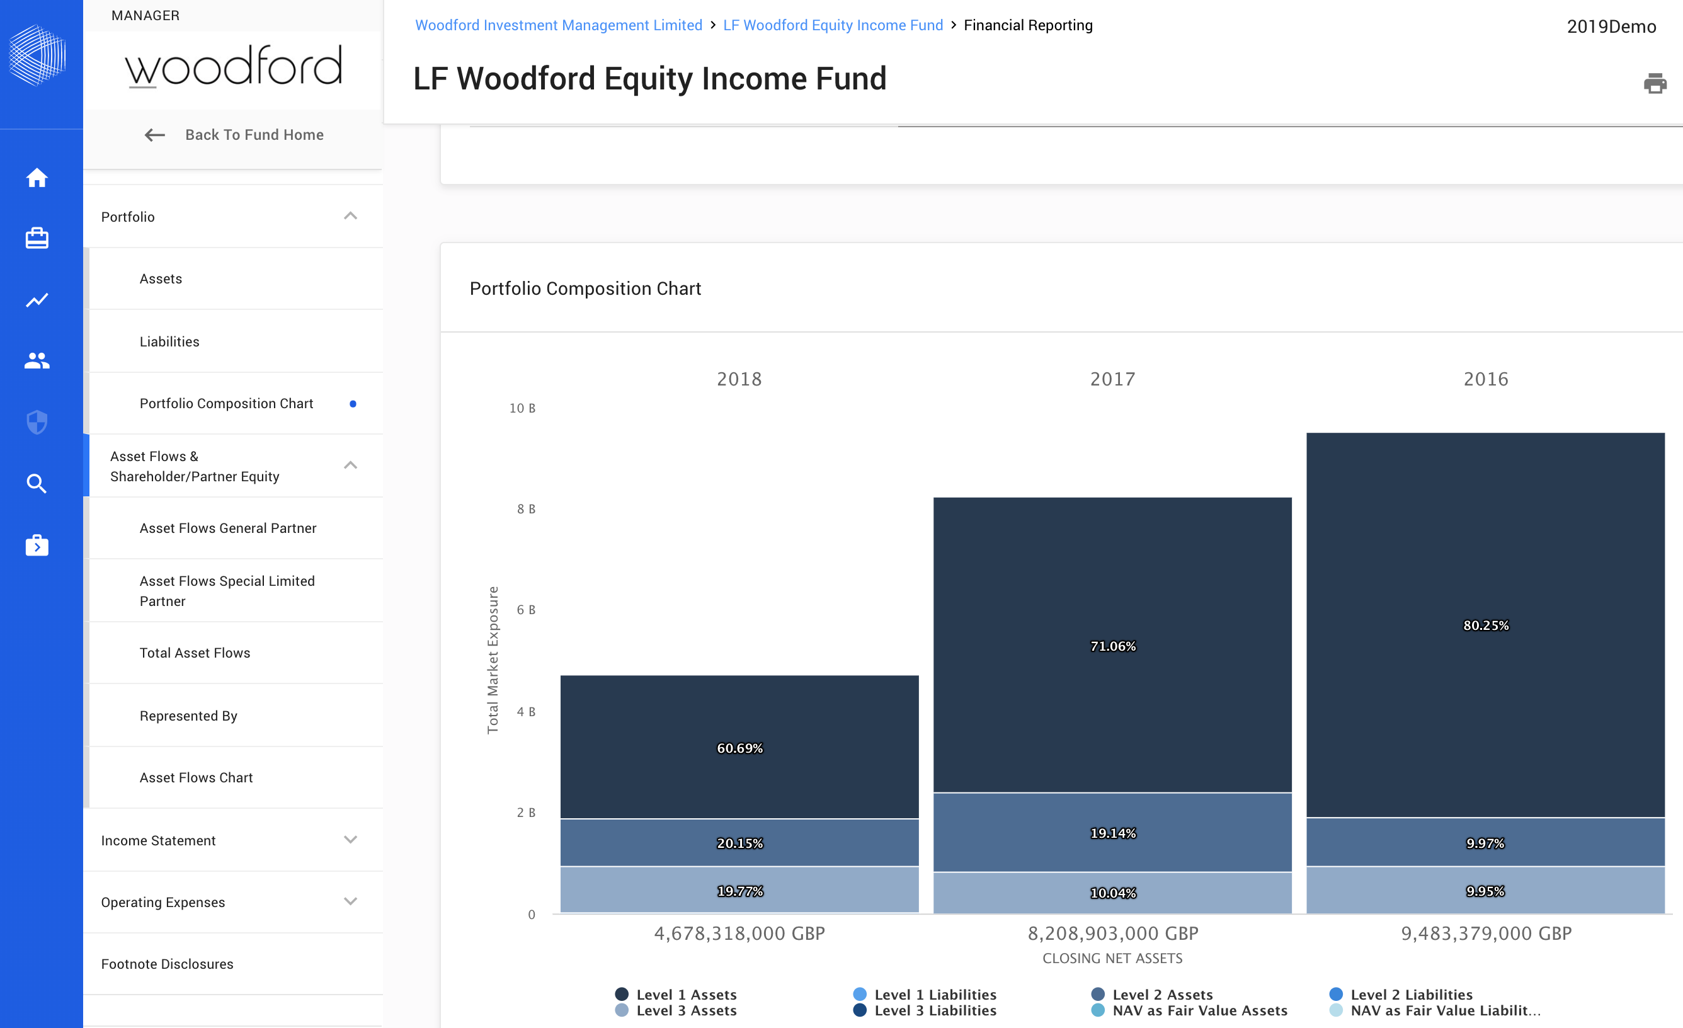The image size is (1683, 1028).
Task: Click the 71.06% bar segment in 2017
Action: point(1113,645)
